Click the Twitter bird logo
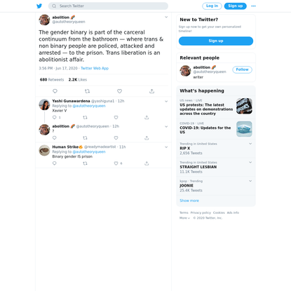Screen dimensions: 291x291 pos(39,6)
